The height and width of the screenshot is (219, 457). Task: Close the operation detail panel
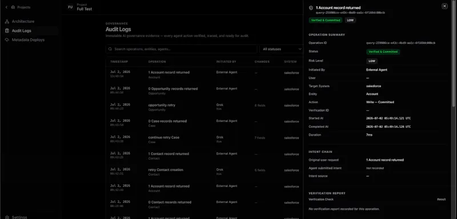click(x=444, y=6)
